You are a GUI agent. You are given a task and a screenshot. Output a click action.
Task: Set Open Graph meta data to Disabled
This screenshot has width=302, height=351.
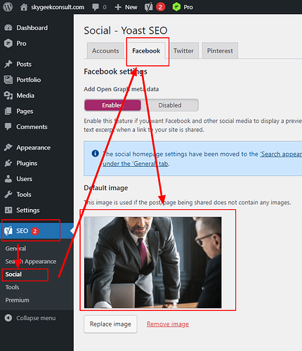coord(170,105)
